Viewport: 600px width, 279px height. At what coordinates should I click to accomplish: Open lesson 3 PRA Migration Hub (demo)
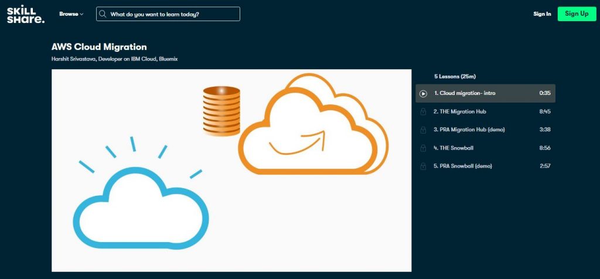click(x=469, y=130)
